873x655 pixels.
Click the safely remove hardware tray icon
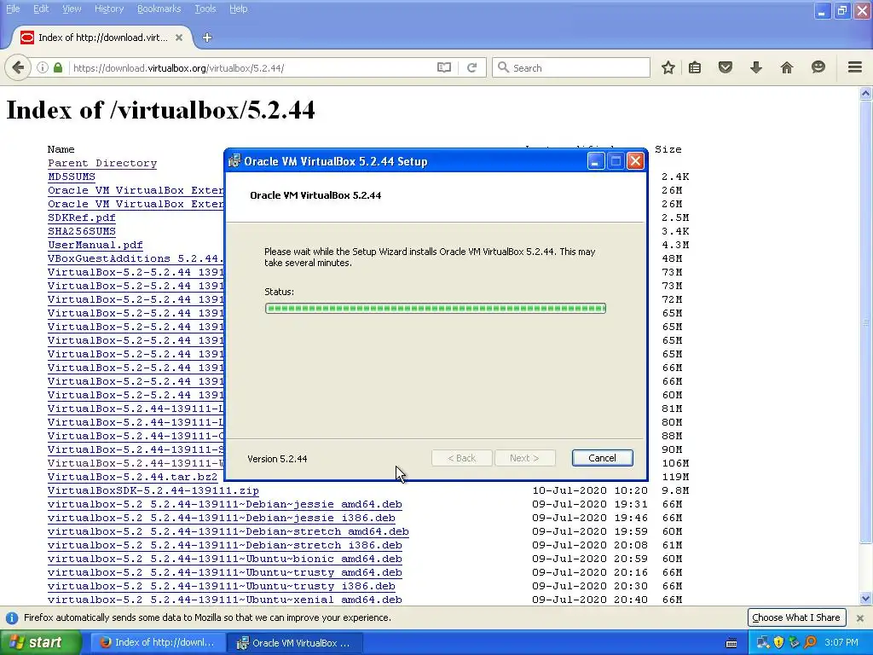tap(794, 643)
